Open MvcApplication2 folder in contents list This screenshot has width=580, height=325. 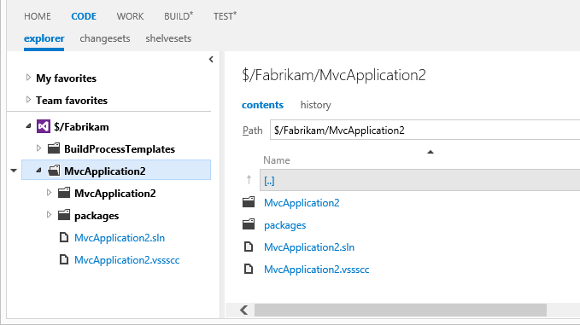302,203
